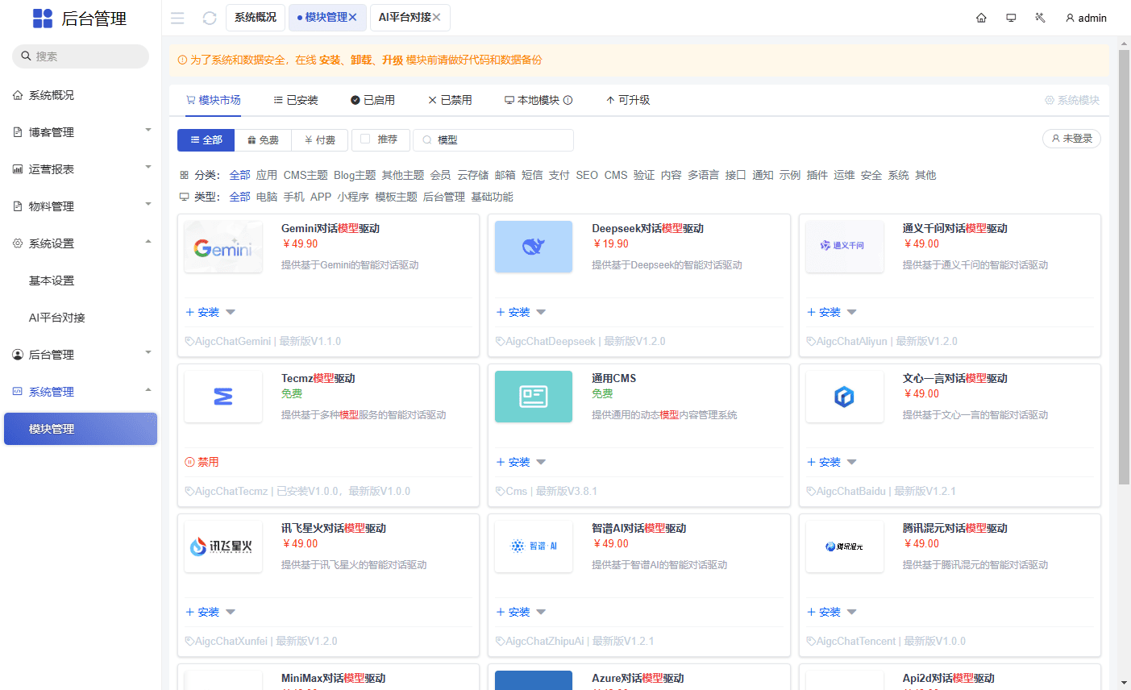Click the monitor icon in top bar
The image size is (1131, 690).
coord(1011,18)
